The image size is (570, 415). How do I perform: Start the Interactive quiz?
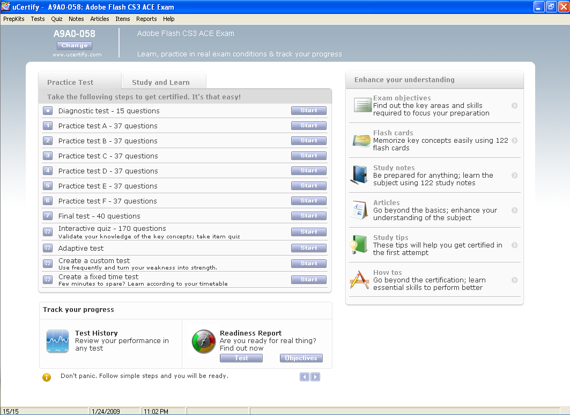pos(309,232)
